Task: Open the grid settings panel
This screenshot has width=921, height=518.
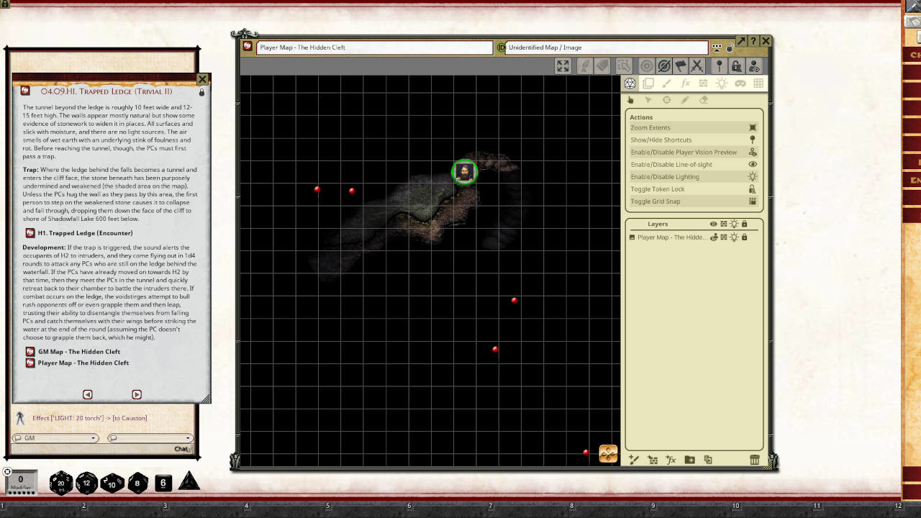Action: 758,83
